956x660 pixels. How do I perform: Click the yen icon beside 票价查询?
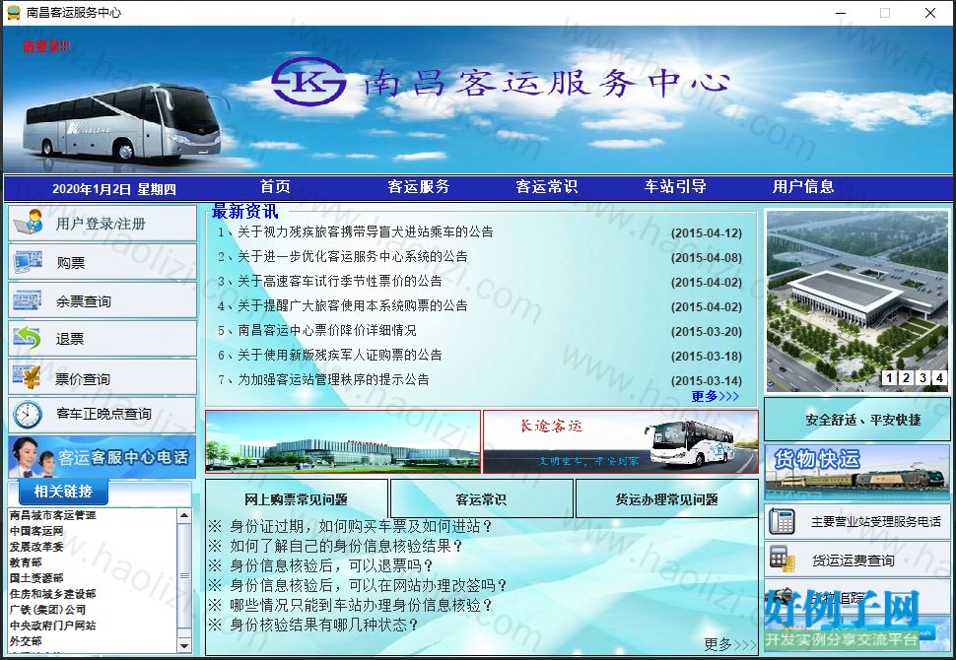pos(28,377)
